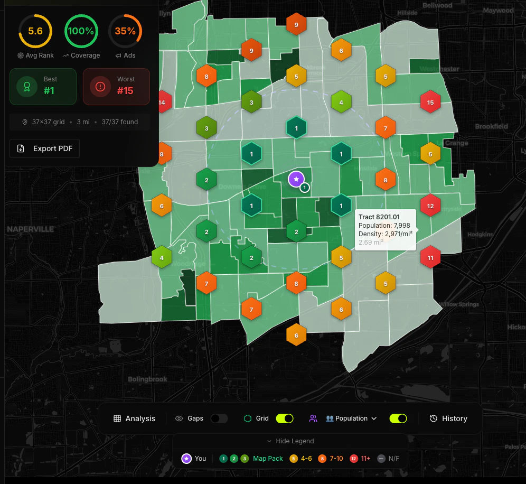Screen dimensions: 526x484
Task: Disable the Grid toggle
Action: pos(285,418)
